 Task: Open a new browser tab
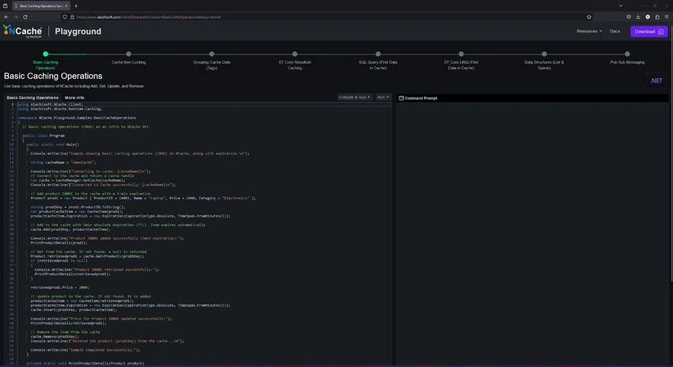(x=76, y=6)
